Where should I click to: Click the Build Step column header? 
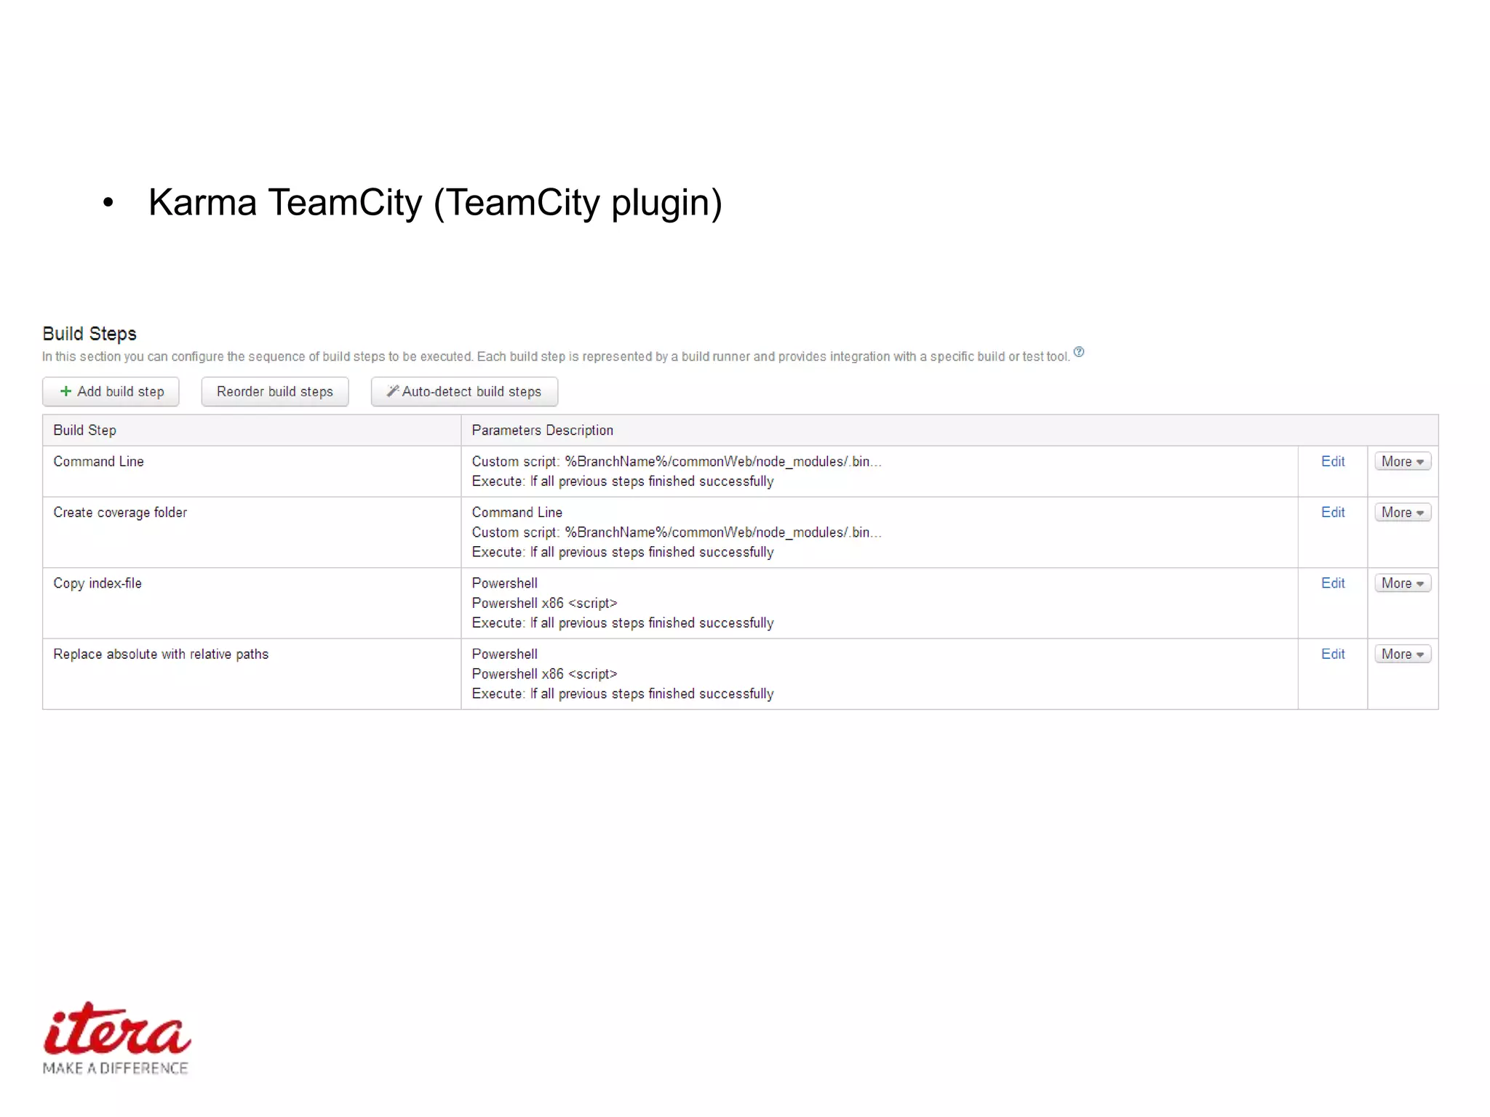click(x=84, y=430)
